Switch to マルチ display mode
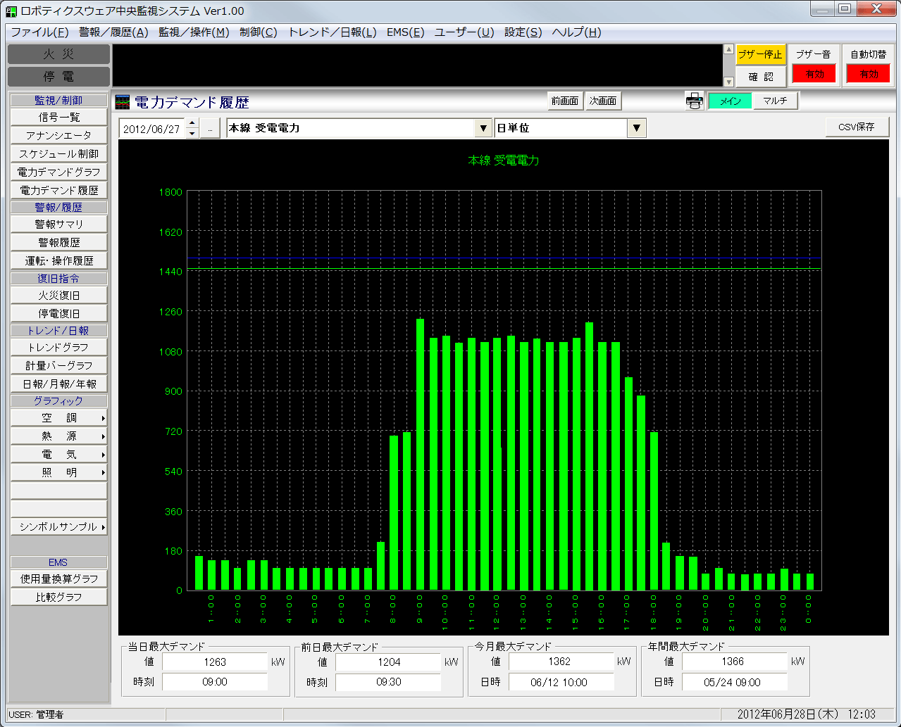The image size is (901, 727). [x=775, y=101]
